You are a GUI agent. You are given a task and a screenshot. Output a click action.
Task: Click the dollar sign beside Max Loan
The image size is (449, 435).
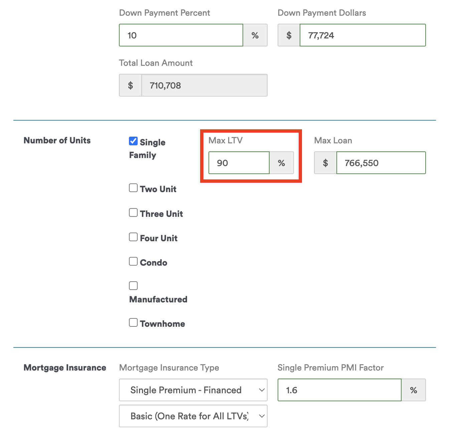point(325,163)
